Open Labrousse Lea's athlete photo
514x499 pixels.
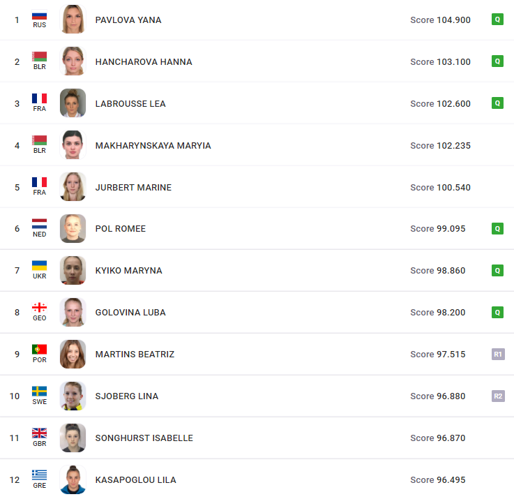(x=73, y=103)
